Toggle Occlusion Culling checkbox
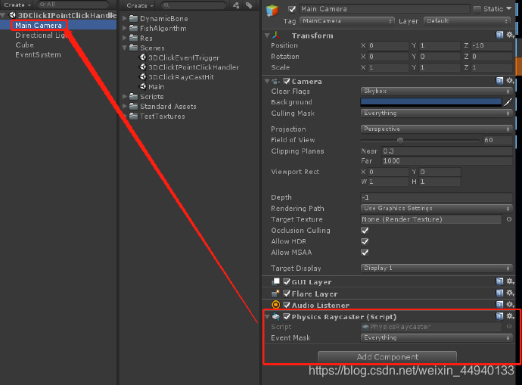 (x=365, y=230)
